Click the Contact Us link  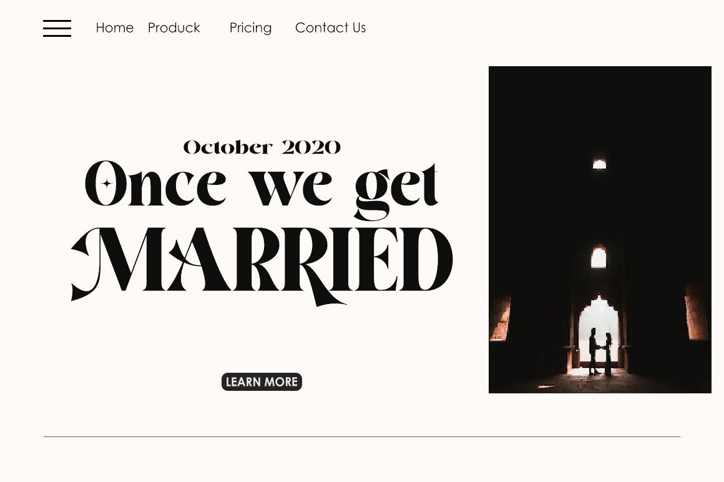point(330,27)
